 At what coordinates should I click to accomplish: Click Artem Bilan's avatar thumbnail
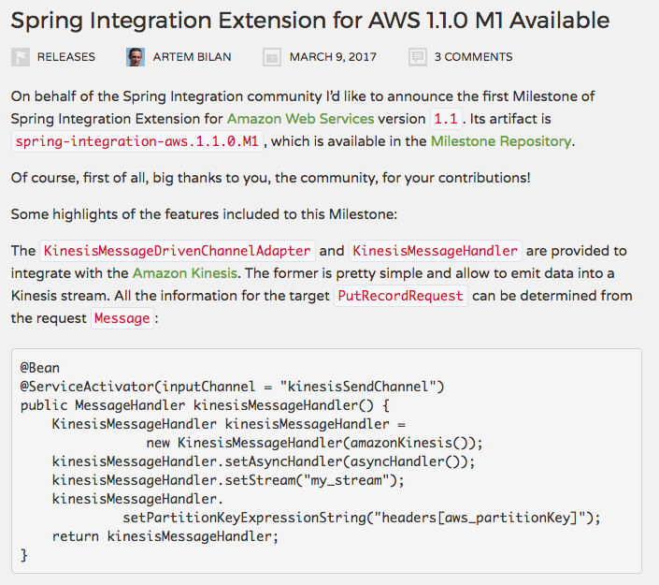tap(136, 57)
